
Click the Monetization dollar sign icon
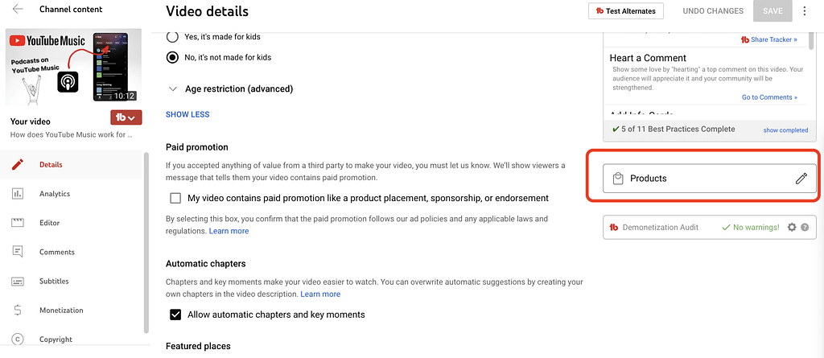pyautogui.click(x=18, y=311)
